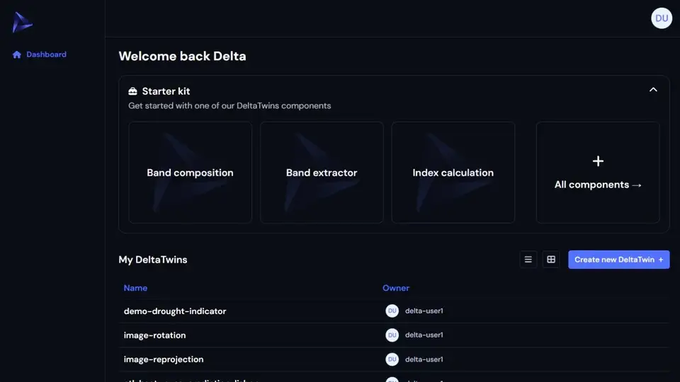Click the Delta logo icon
The image size is (680, 382).
click(22, 23)
